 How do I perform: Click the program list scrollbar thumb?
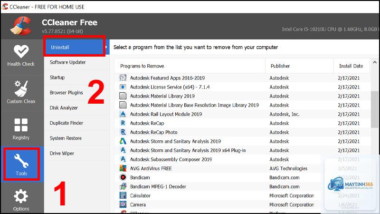(x=374, y=109)
